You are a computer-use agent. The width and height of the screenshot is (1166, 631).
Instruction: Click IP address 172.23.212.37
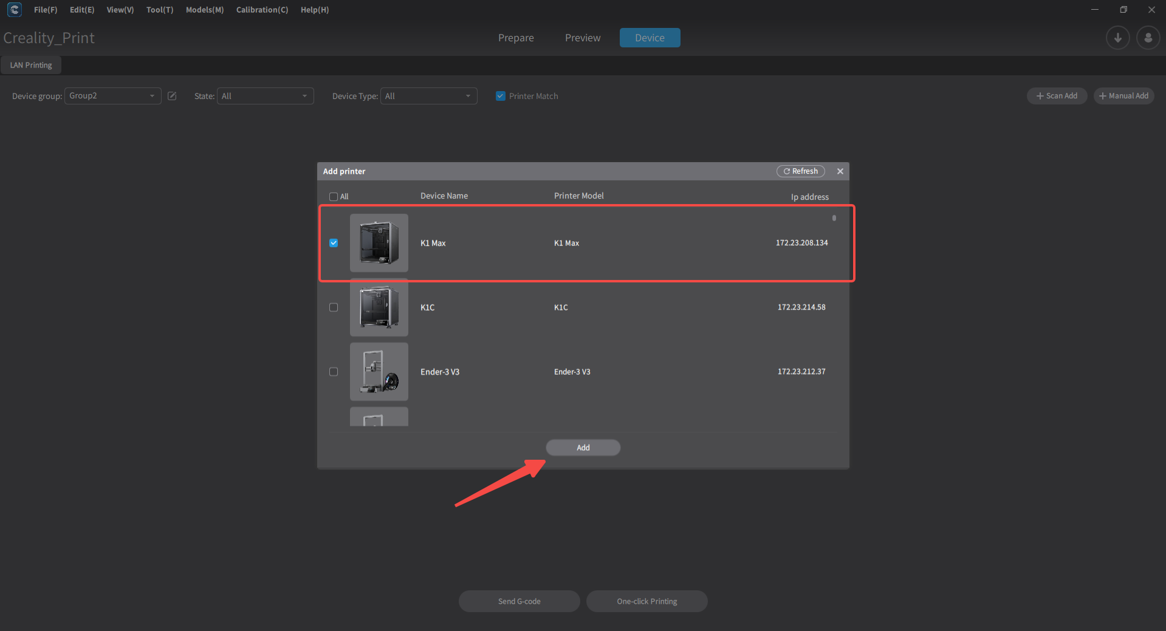coord(801,372)
